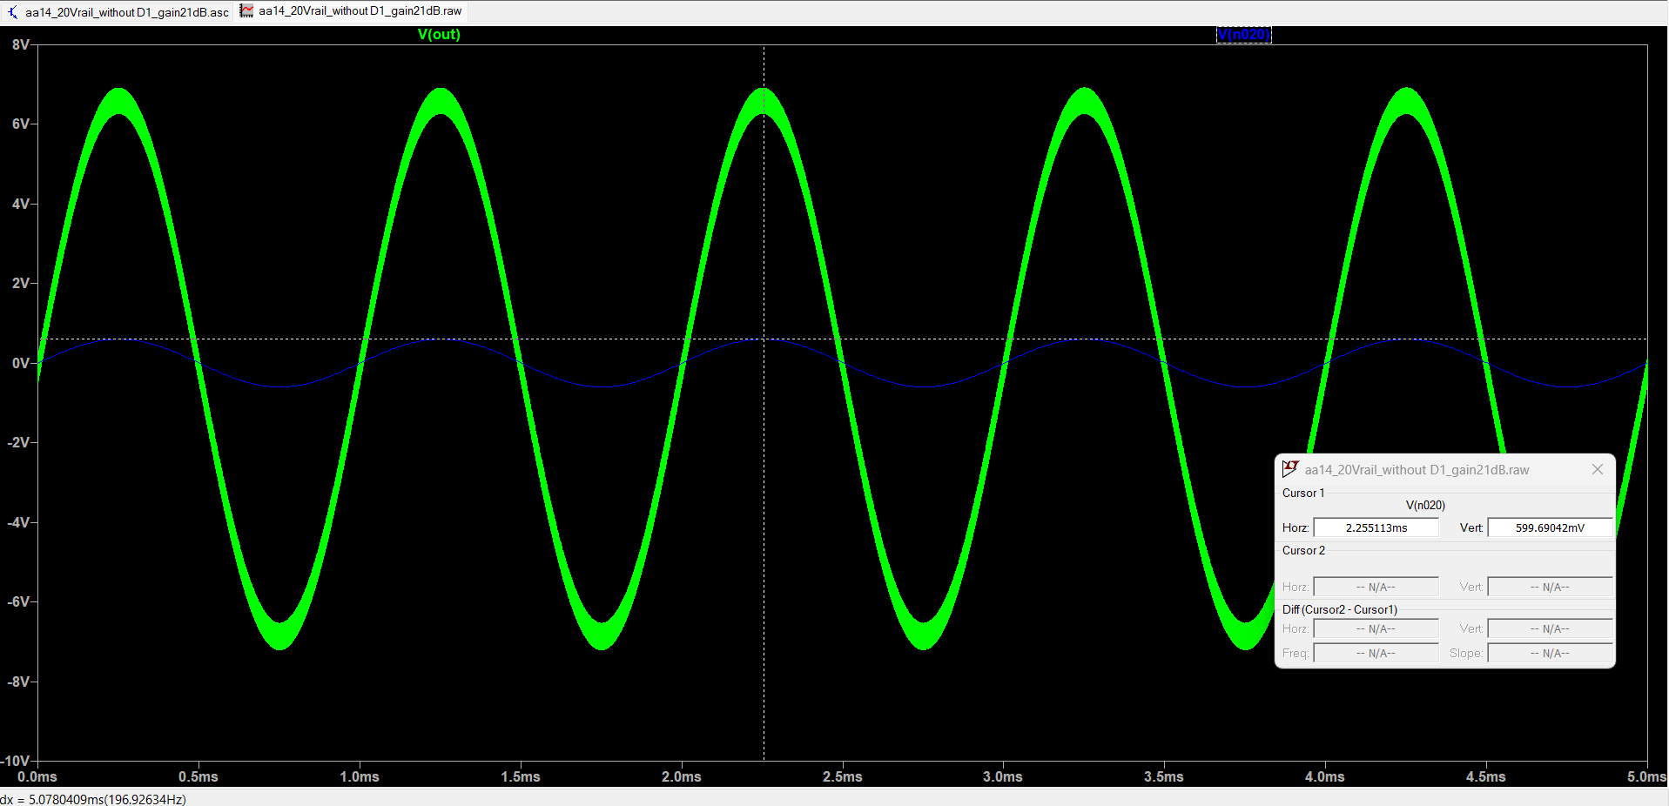The height and width of the screenshot is (806, 1669).
Task: Click the V(n020) label inside Cursor 1 section
Action: pos(1425,505)
